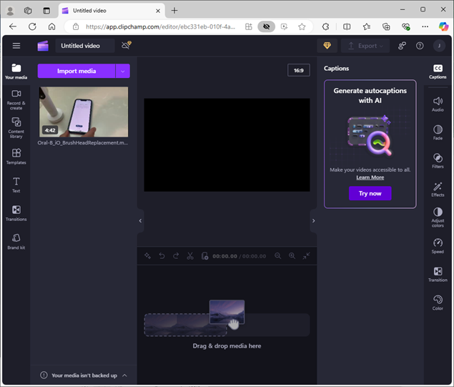The width and height of the screenshot is (454, 387).
Task: Click the Drag & drop media timeline area
Action: click(x=227, y=325)
